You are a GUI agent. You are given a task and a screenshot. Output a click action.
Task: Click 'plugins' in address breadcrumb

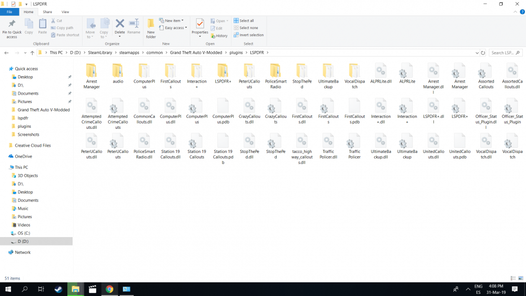pos(236,53)
